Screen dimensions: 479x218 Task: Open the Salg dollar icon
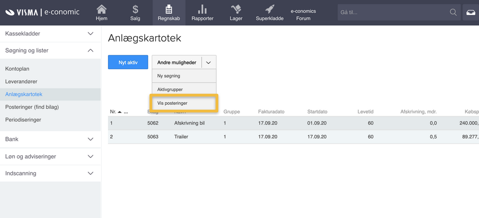click(x=135, y=9)
